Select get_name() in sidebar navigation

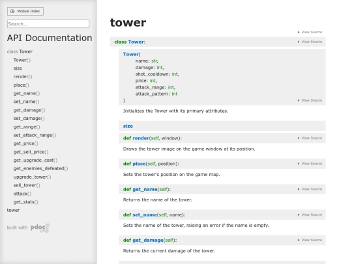click(x=27, y=93)
